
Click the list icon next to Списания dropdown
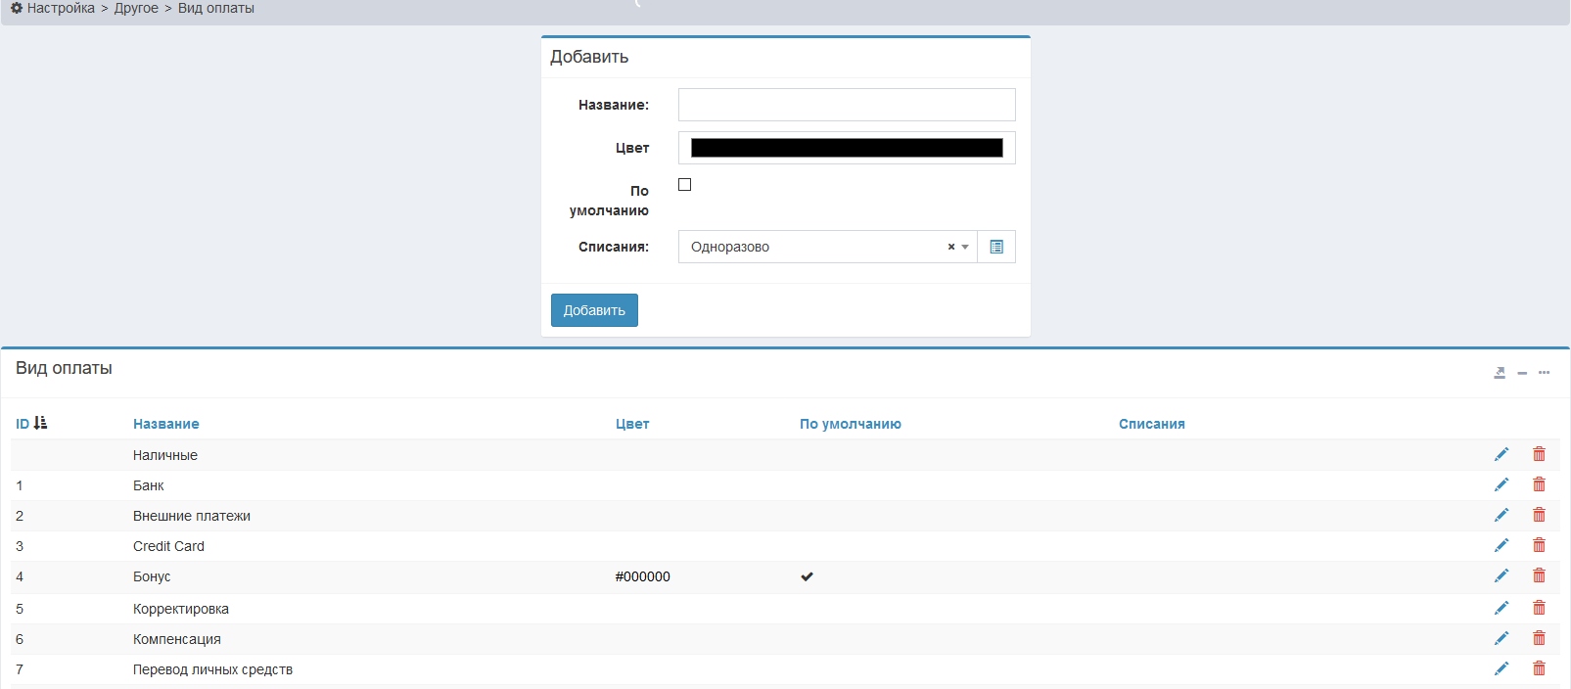point(995,247)
